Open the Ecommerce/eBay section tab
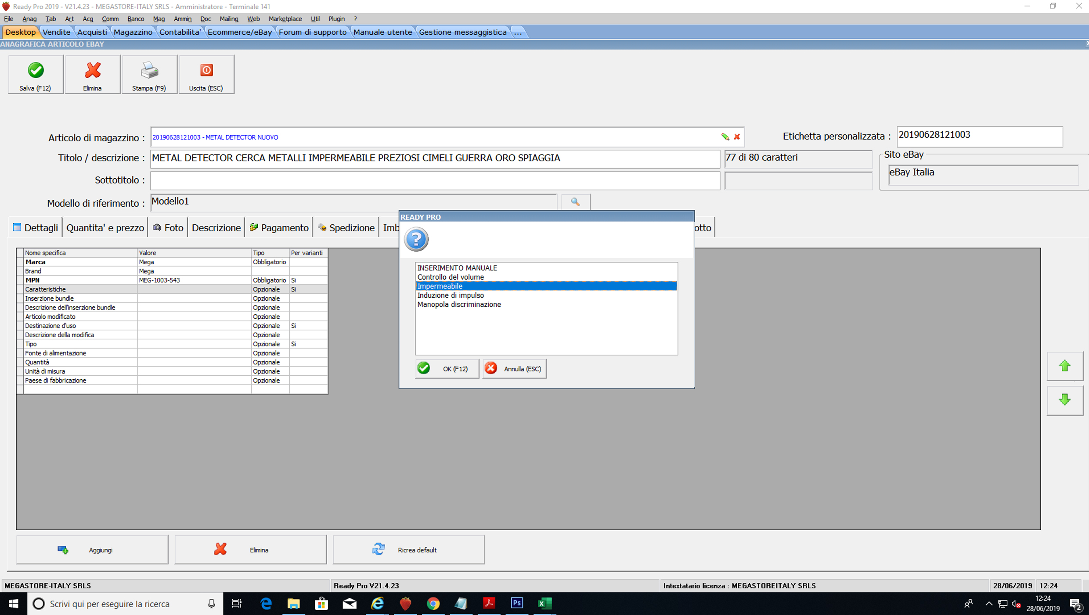1089x615 pixels. point(239,32)
